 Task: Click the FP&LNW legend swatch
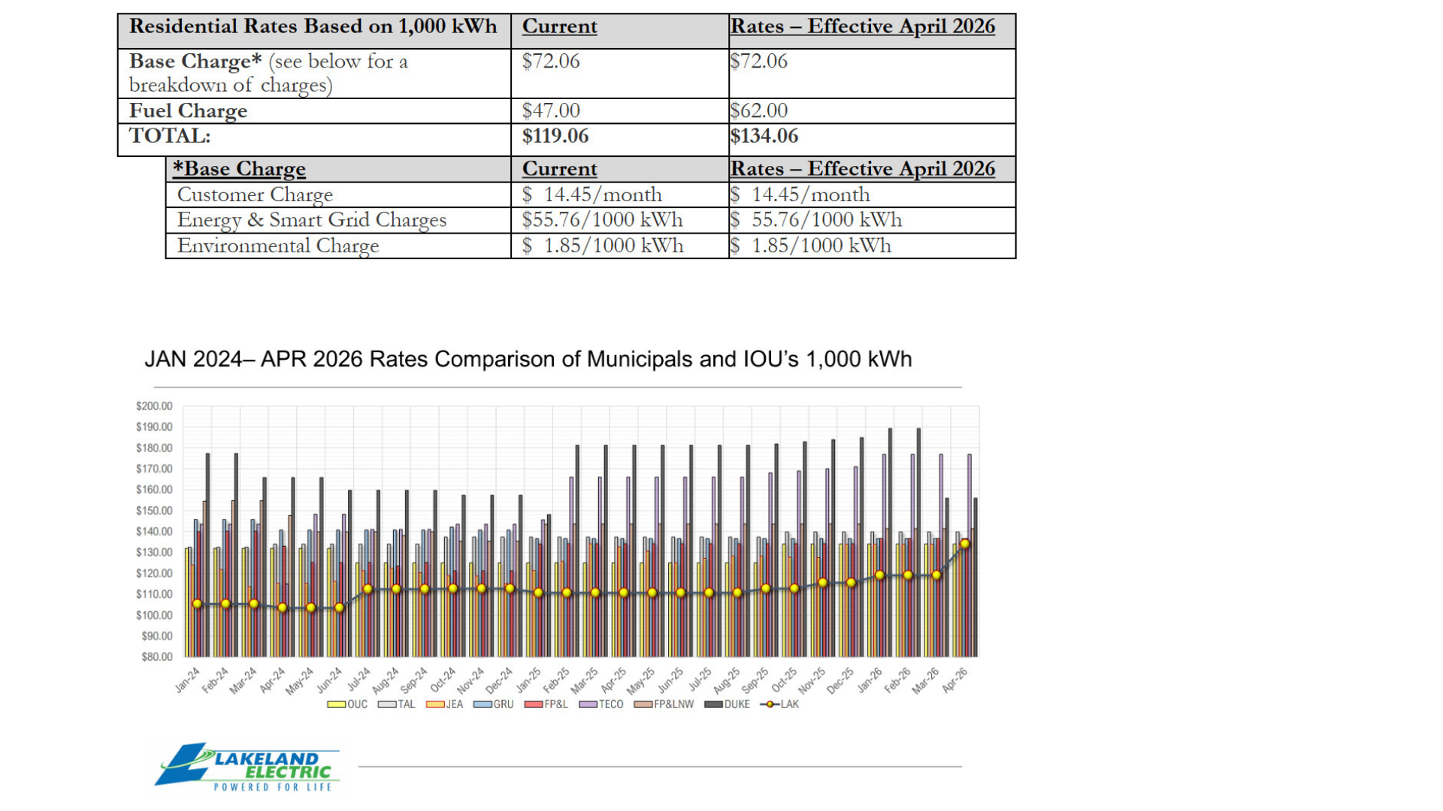[643, 704]
